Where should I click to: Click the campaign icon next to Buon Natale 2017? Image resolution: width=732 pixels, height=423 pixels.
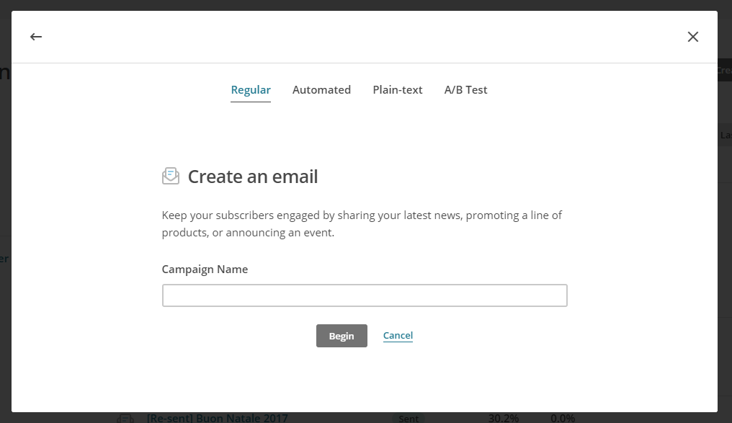125,418
